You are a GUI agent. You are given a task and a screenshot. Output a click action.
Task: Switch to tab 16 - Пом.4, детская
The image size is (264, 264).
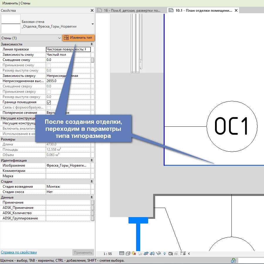(131, 11)
